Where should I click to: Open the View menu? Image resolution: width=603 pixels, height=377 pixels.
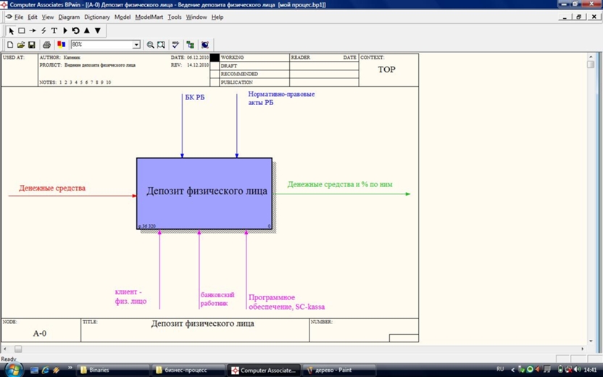point(48,17)
